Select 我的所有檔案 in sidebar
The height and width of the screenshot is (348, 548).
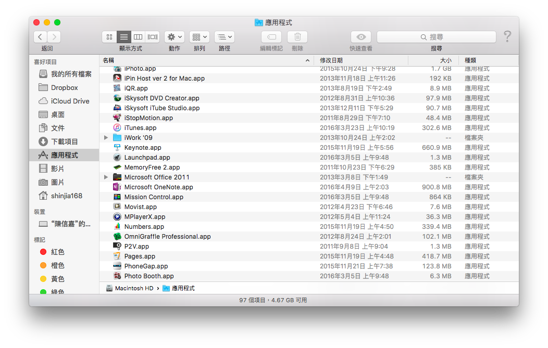(64, 74)
